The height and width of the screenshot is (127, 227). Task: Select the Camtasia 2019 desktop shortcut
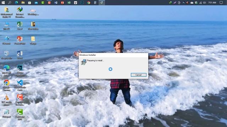pos(20,115)
